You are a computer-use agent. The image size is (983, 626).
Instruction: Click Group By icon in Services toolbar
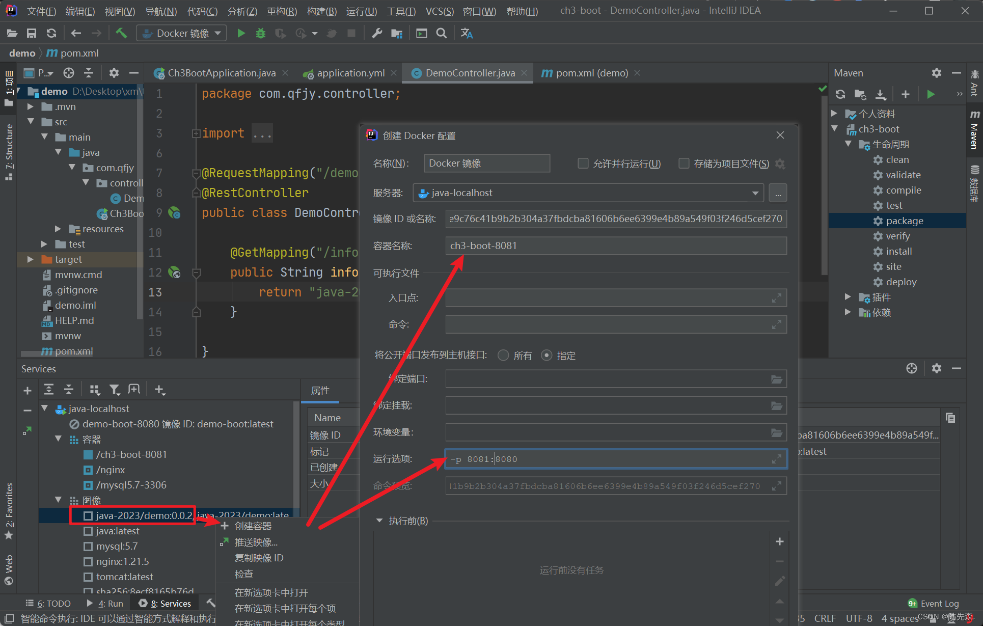(94, 390)
